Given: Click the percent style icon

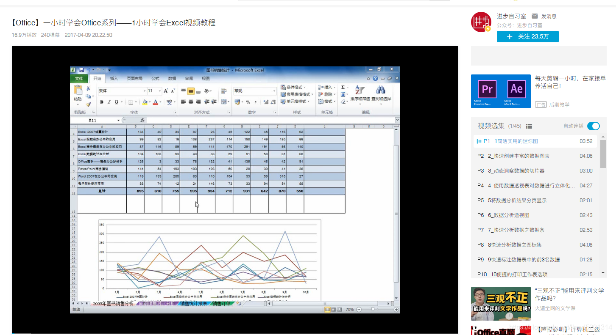Looking at the screenshot, I should click(248, 102).
